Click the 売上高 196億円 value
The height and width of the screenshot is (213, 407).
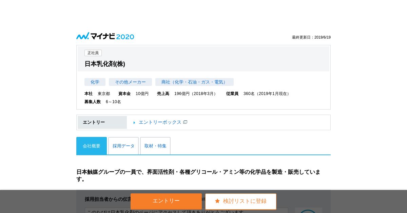pos(187,94)
